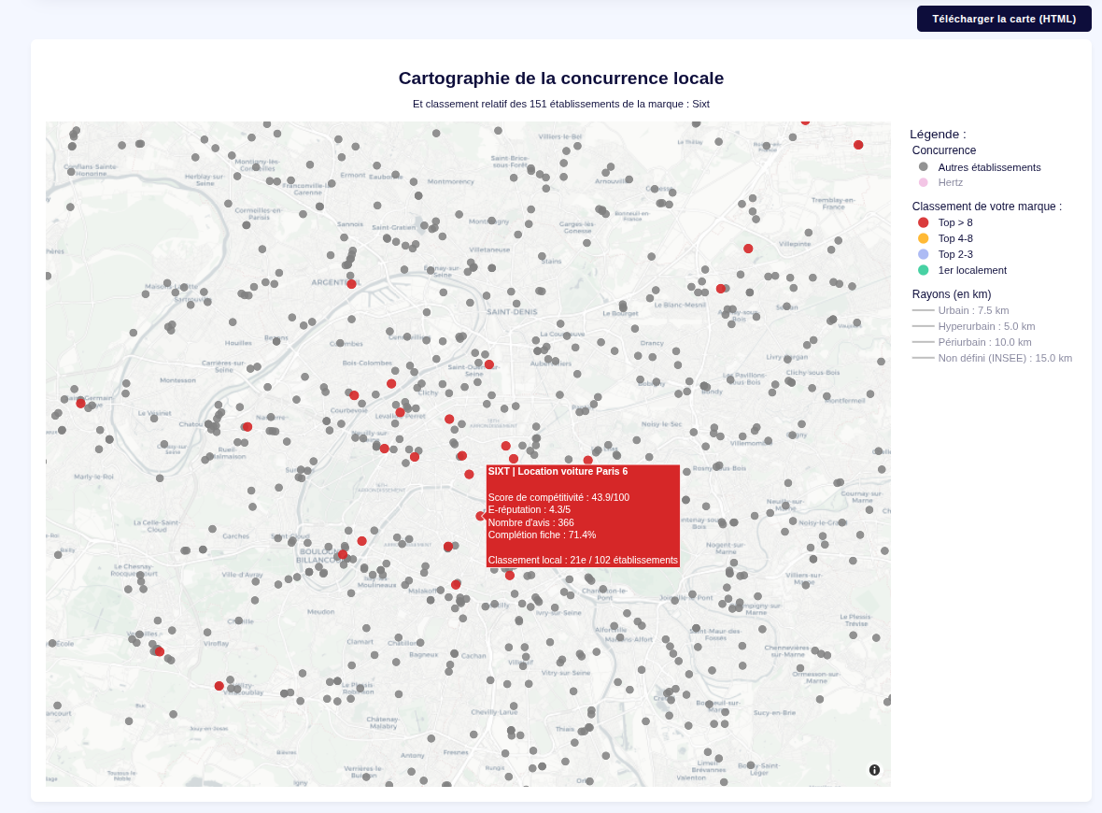The image size is (1102, 813).
Task: Toggle the Top > 8 legend entry
Action: (944, 222)
